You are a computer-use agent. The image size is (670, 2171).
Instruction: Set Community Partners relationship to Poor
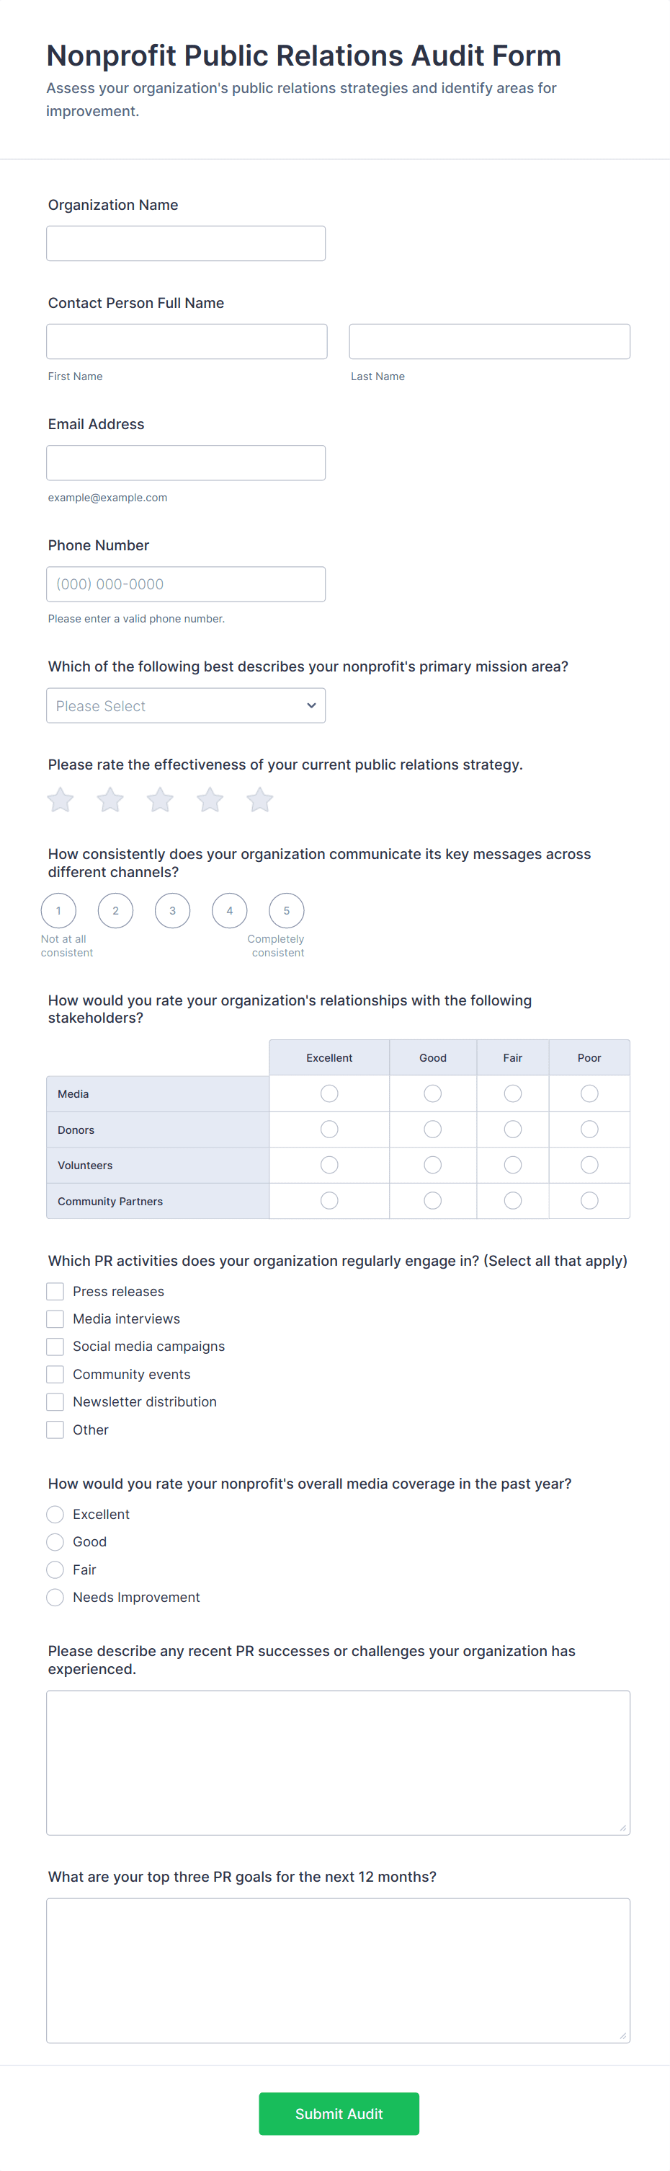click(x=589, y=1200)
